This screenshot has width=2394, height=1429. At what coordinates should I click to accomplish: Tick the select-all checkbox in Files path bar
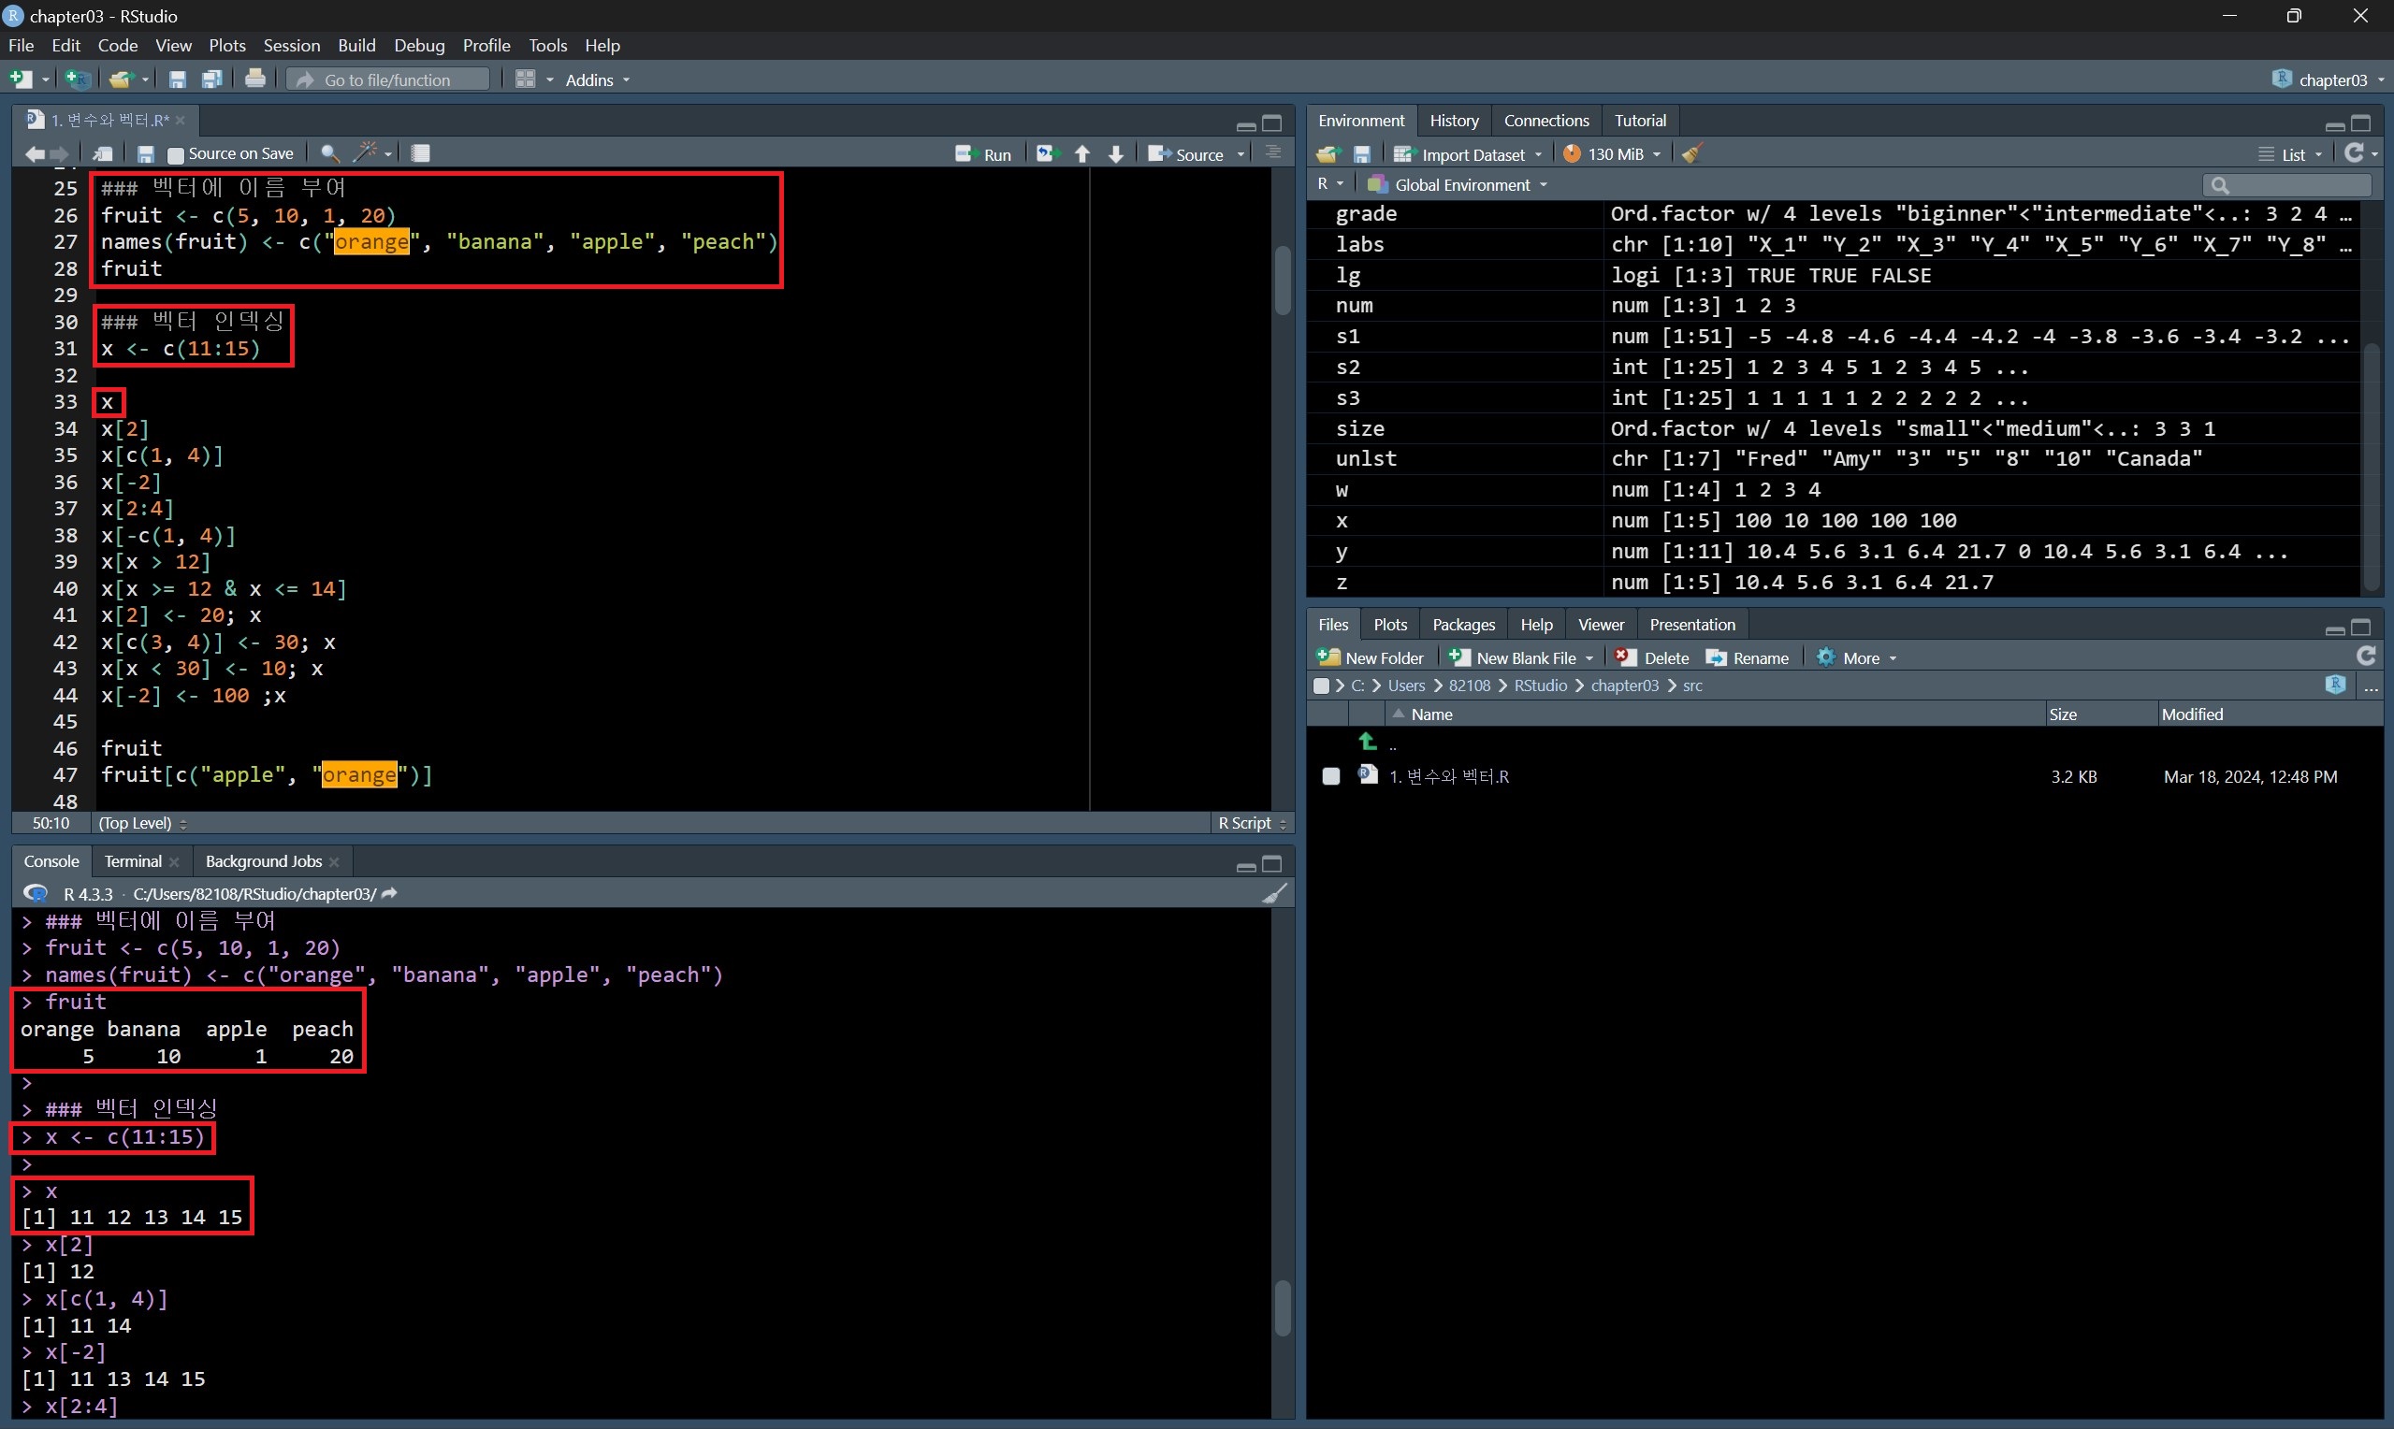coord(1321,686)
